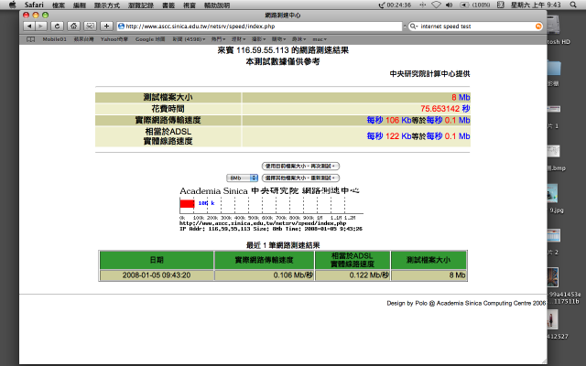This screenshot has width=586, height=366.
Task: Open Yahoo!奇摩 bookmark
Action: (114, 39)
